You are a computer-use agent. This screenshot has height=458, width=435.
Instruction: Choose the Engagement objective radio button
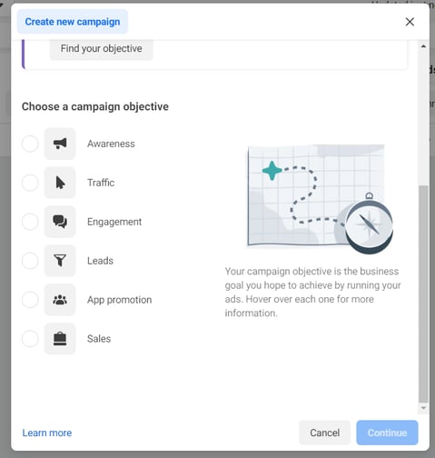(x=30, y=222)
